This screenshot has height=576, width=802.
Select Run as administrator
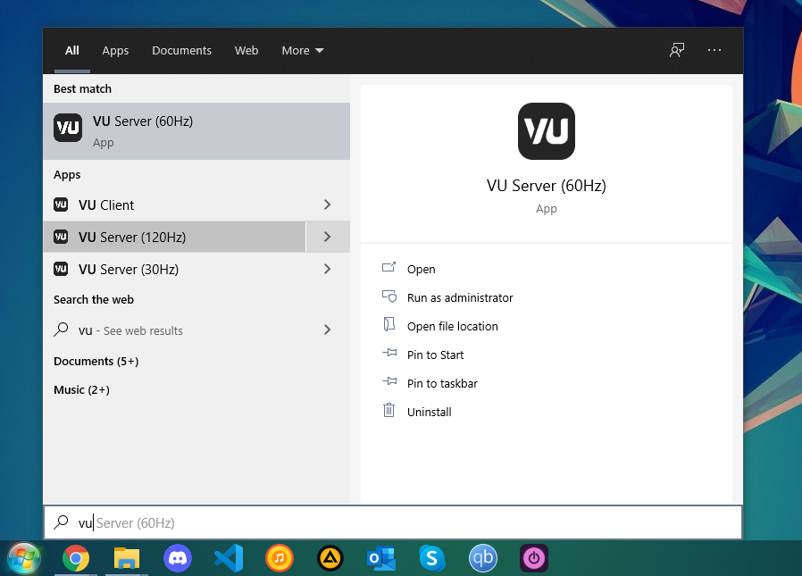coord(459,297)
